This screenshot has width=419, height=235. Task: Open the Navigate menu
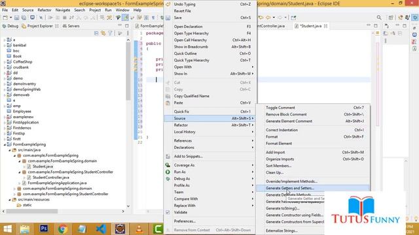coord(63,10)
